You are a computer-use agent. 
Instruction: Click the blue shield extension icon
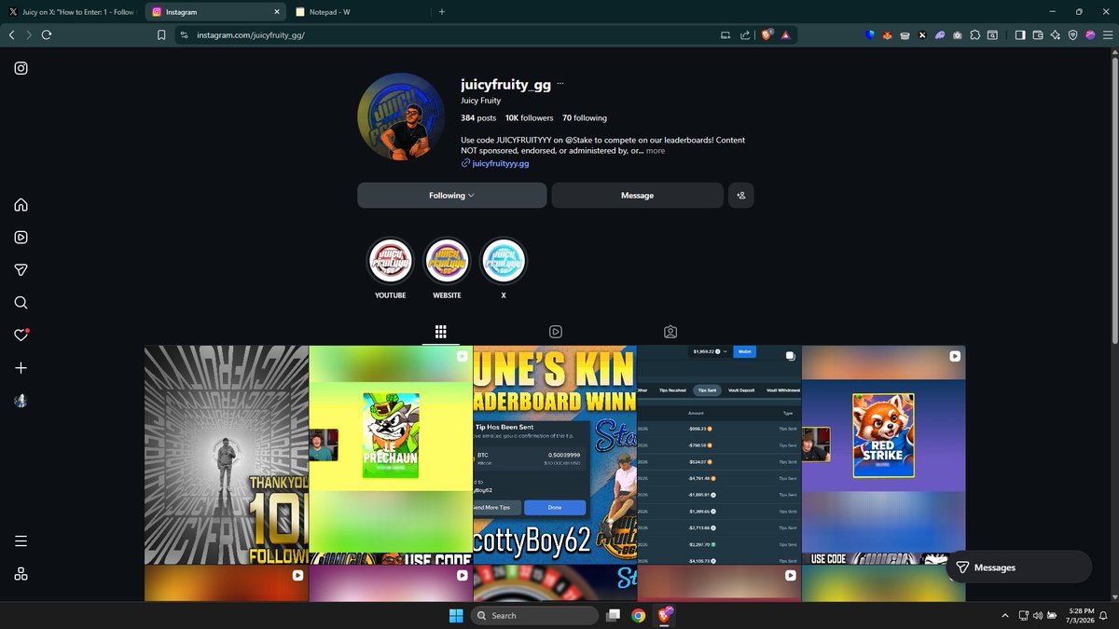tap(869, 34)
